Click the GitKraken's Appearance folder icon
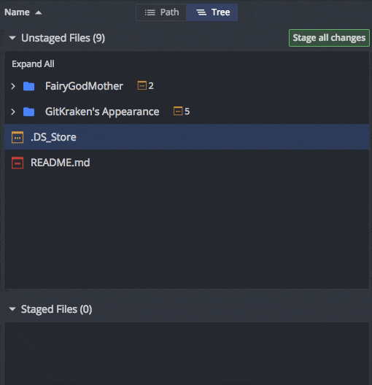 [28, 112]
